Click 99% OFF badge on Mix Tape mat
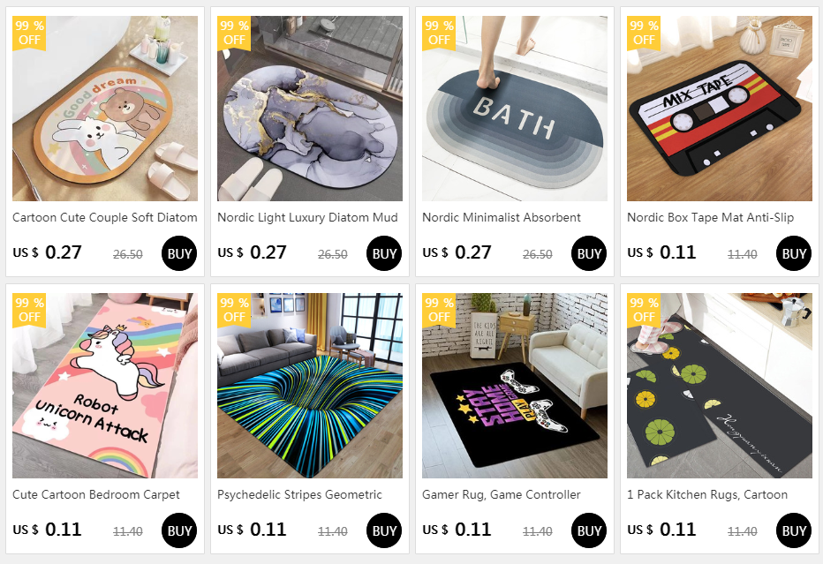 [644, 33]
